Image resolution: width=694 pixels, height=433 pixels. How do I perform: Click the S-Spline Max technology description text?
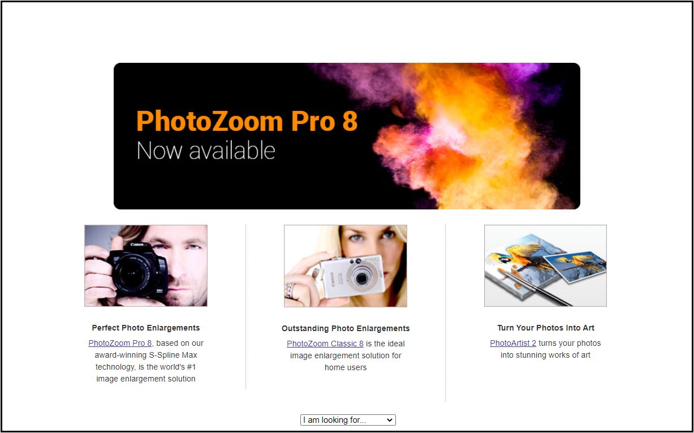point(146,361)
